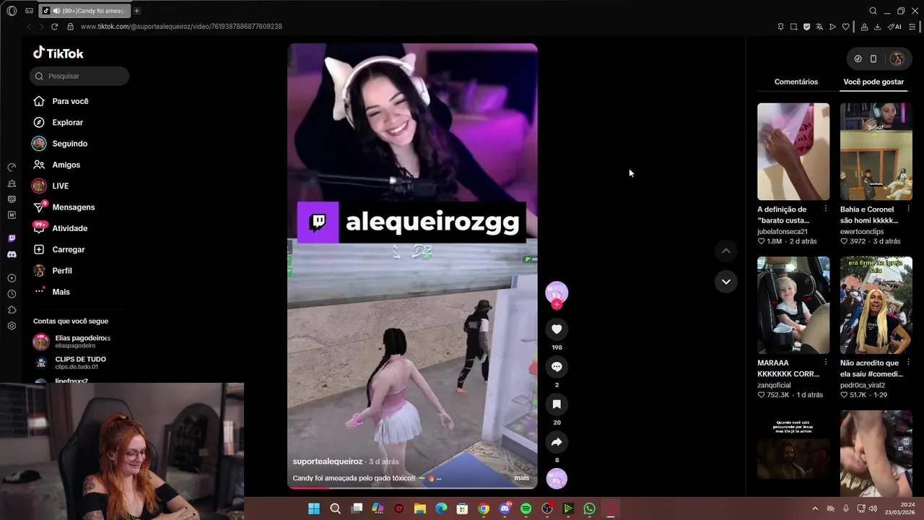The width and height of the screenshot is (924, 520).
Task: Open options for Bahia e Coronel video
Action: coord(908,209)
